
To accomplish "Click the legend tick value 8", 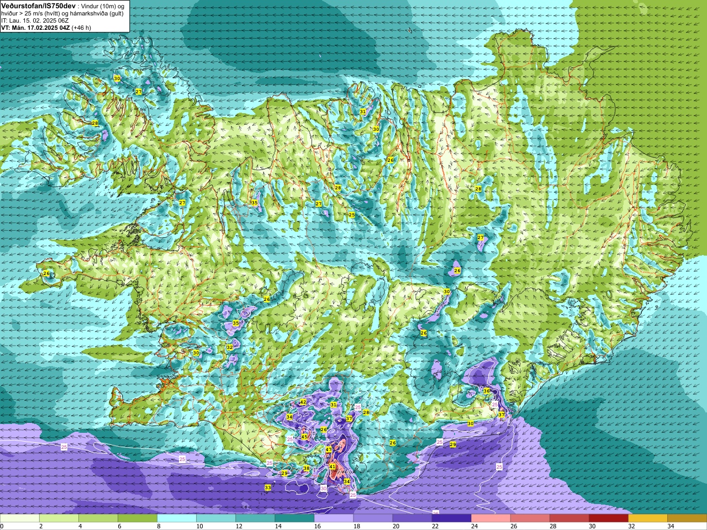I will tap(159, 526).
